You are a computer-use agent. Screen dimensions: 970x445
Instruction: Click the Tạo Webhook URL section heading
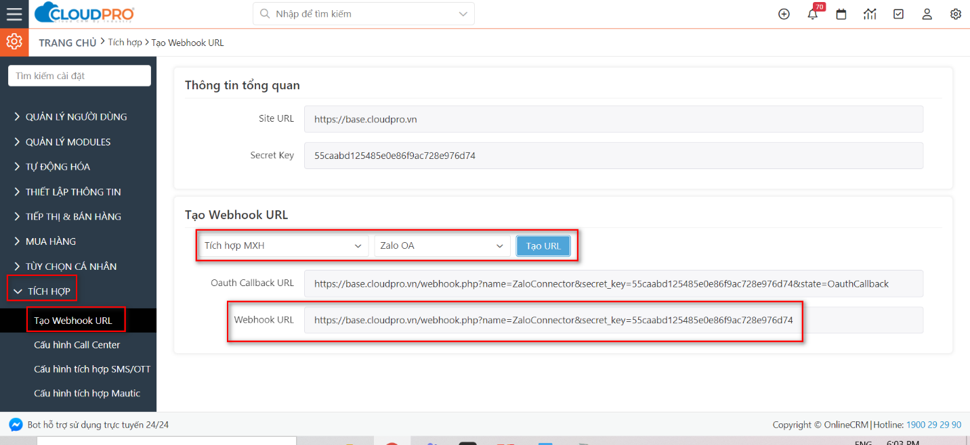236,215
